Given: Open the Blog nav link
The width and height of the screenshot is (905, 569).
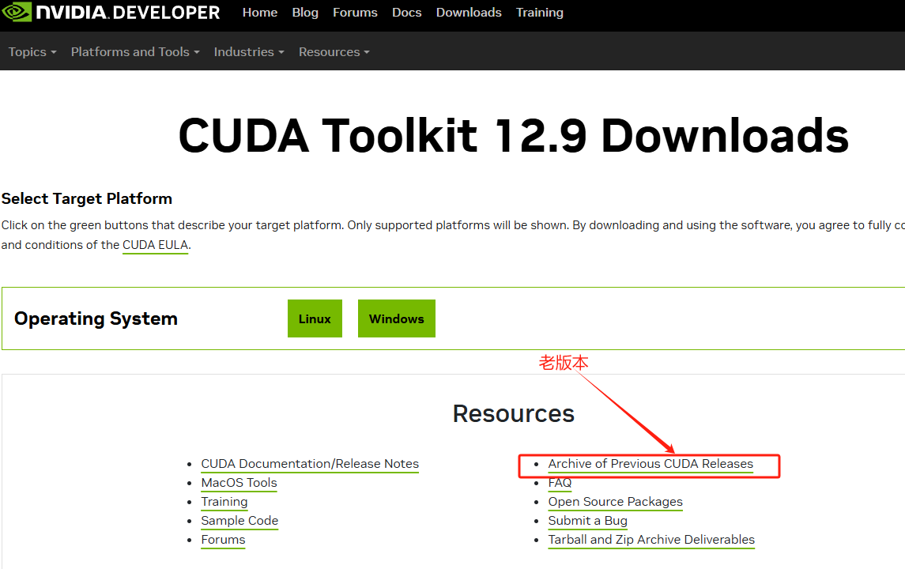Looking at the screenshot, I should 305,12.
